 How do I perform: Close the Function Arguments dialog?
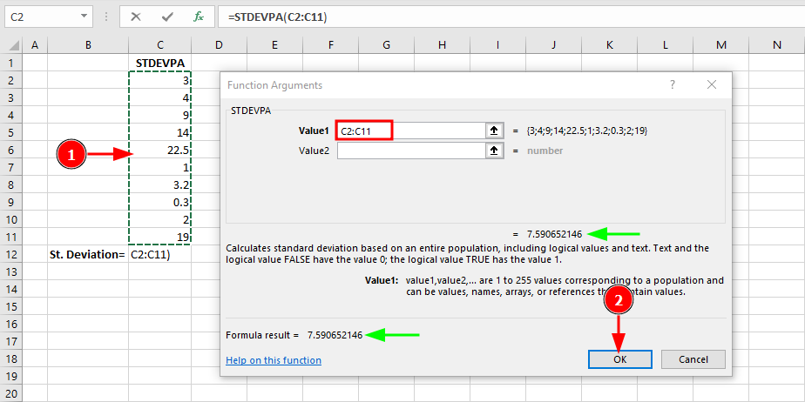click(x=712, y=84)
